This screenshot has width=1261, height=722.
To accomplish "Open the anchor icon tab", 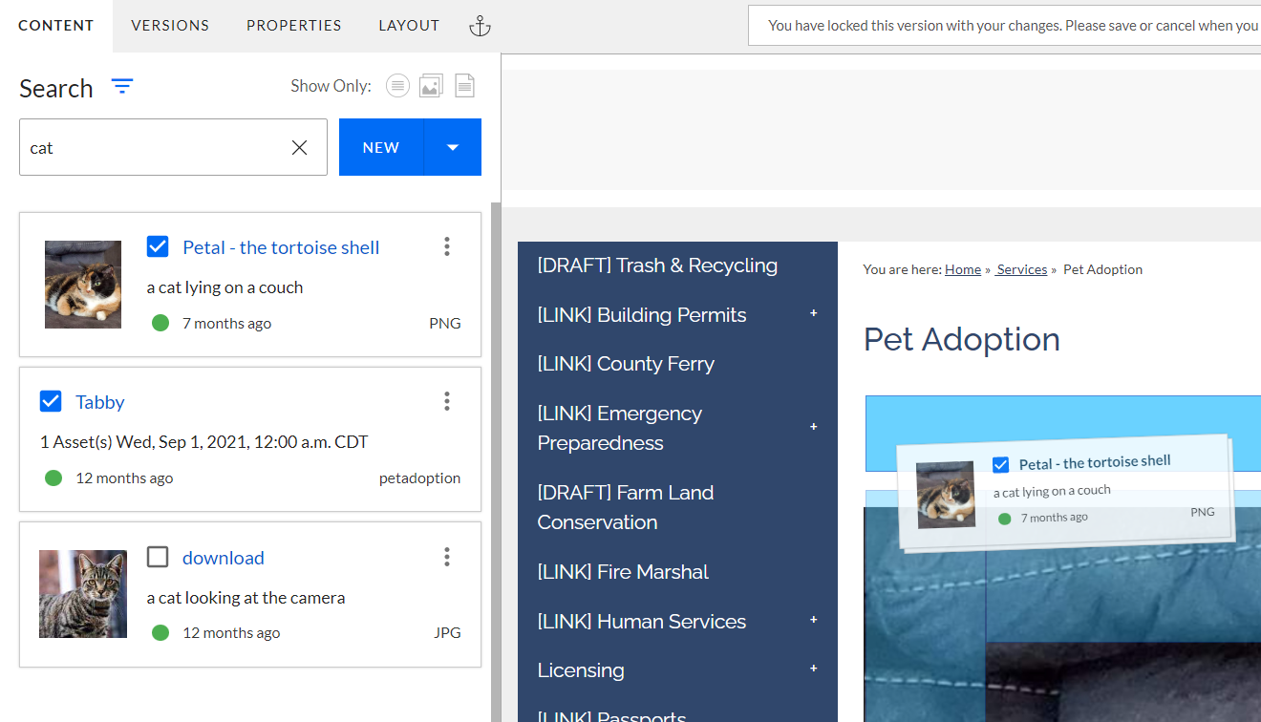I will [480, 26].
